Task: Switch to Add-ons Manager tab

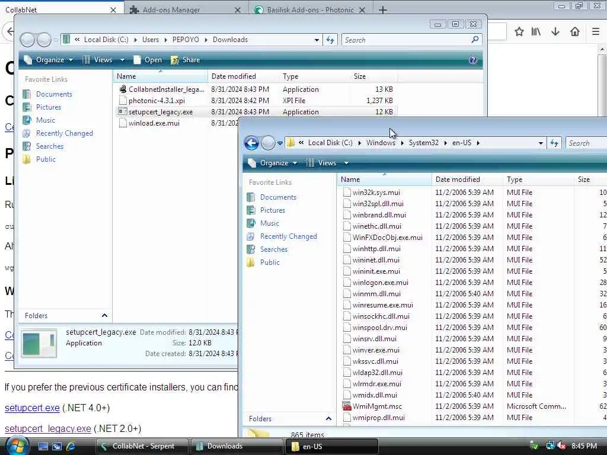Action: (185, 9)
